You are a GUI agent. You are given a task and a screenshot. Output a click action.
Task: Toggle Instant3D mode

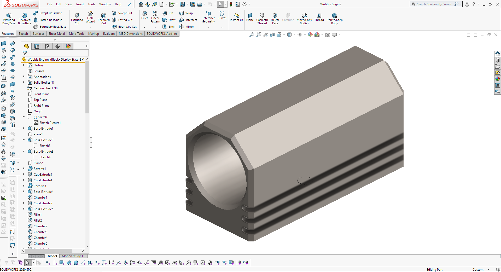[x=236, y=18]
